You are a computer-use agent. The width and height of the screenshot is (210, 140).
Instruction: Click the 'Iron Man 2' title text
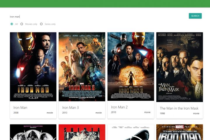tap(119, 107)
